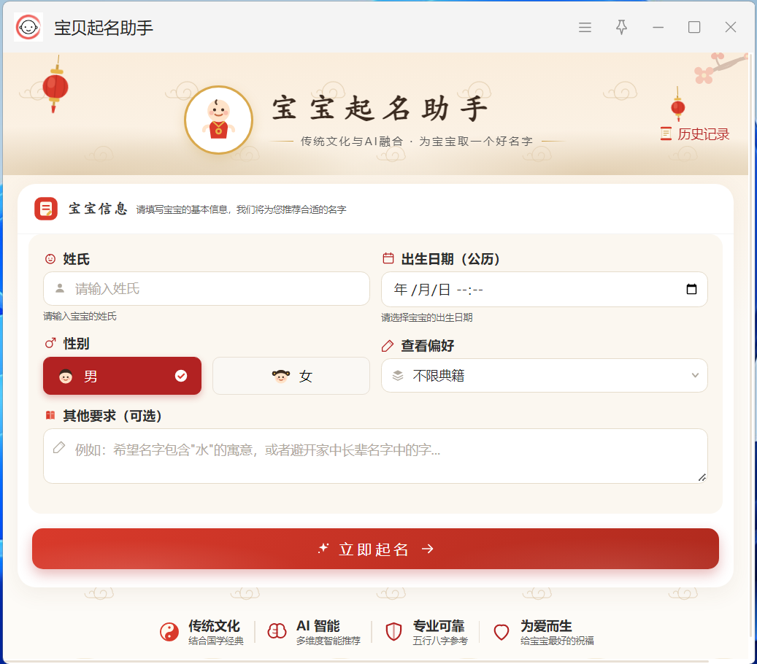Click the chevron arrow of 不限典籍 dropdown
The width and height of the screenshot is (757, 664).
click(x=695, y=376)
